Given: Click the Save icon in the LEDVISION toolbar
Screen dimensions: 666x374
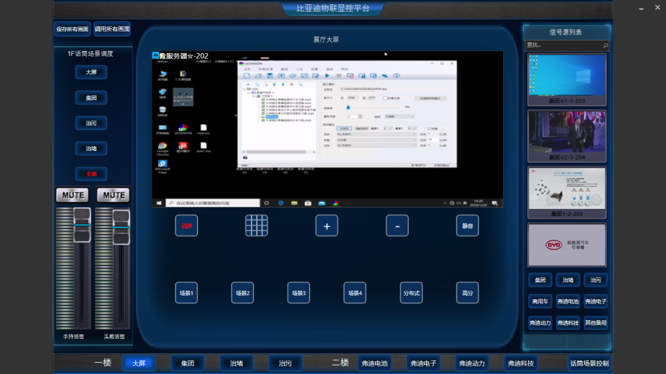Looking at the screenshot, I should (269, 76).
